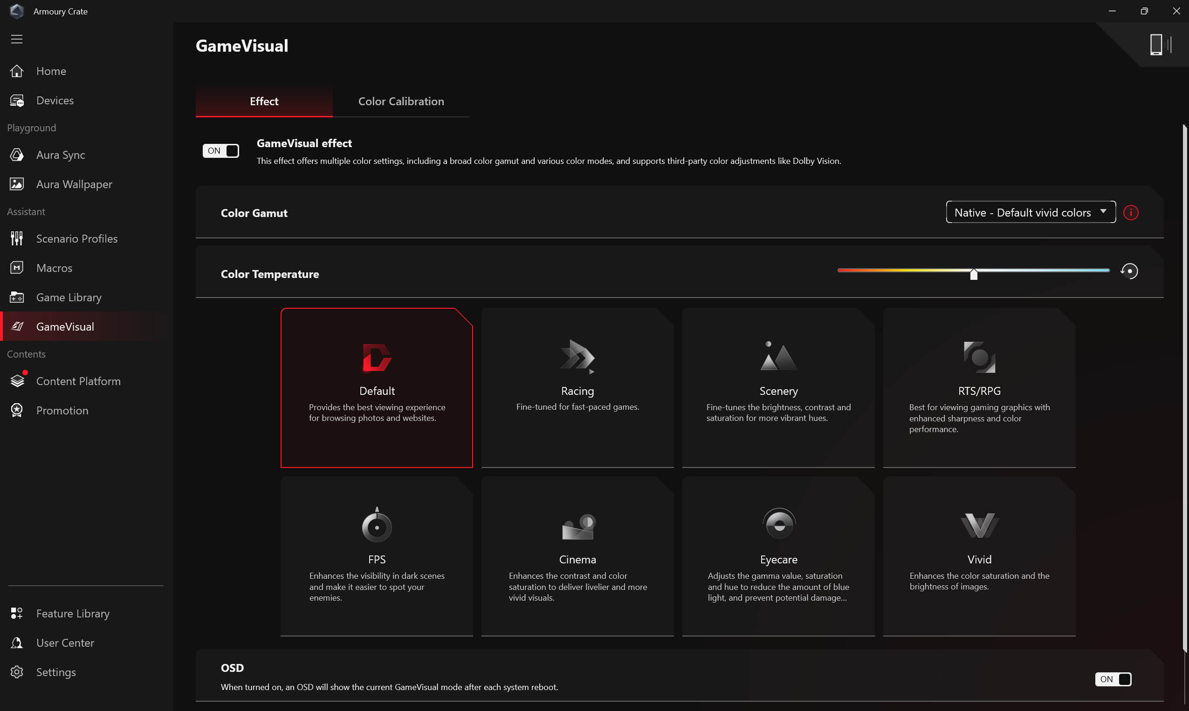Select RTS/RPG mode label
This screenshot has width=1189, height=711.
tap(979, 391)
